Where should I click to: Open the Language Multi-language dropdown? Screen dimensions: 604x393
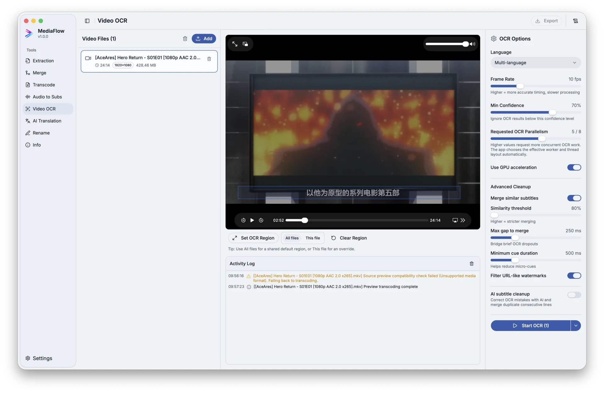(x=535, y=63)
